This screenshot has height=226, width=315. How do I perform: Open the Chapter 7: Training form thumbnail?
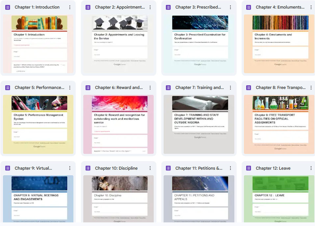(x=199, y=125)
